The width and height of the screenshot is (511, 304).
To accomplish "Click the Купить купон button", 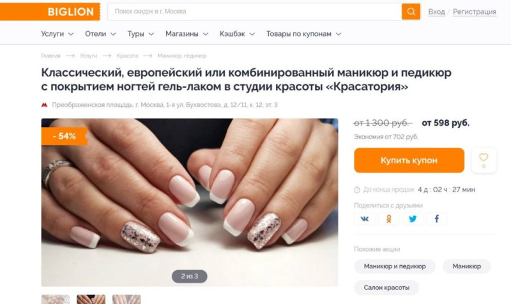I will [409, 160].
